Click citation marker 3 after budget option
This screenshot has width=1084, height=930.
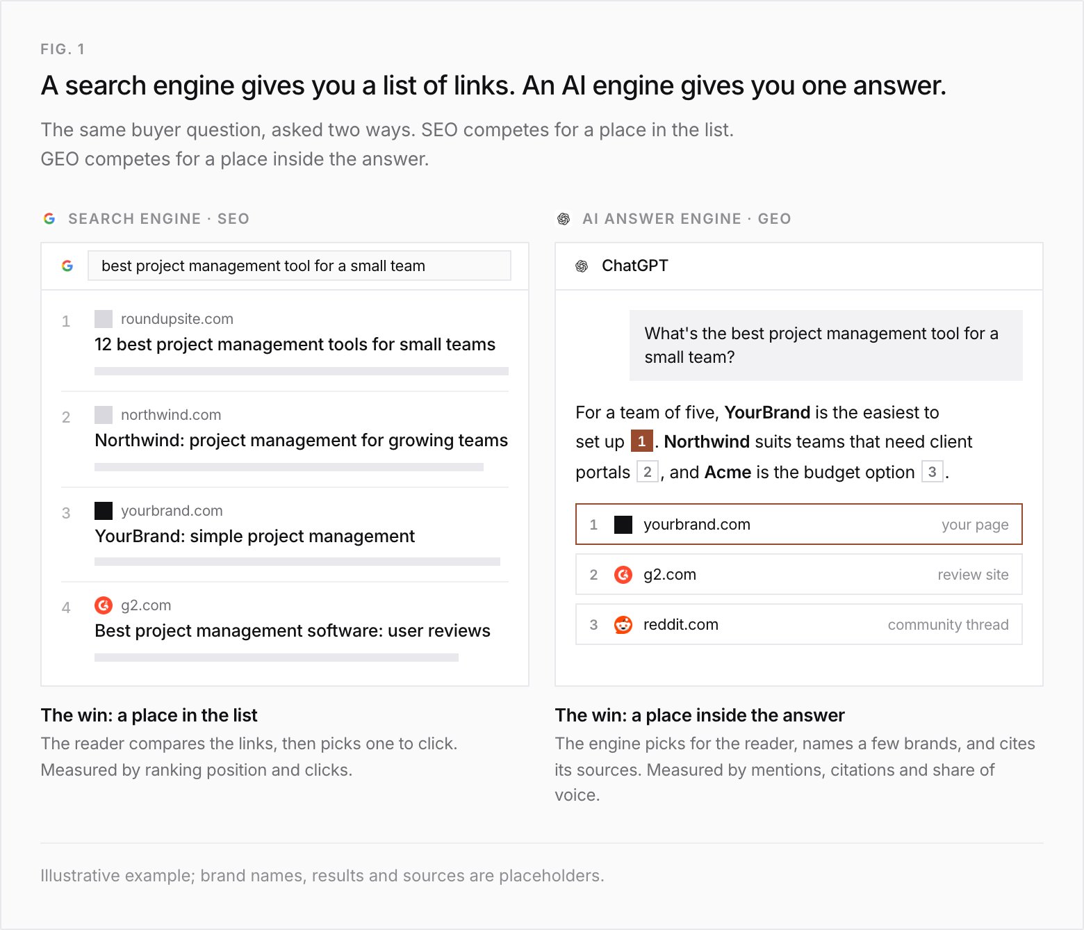coord(933,472)
